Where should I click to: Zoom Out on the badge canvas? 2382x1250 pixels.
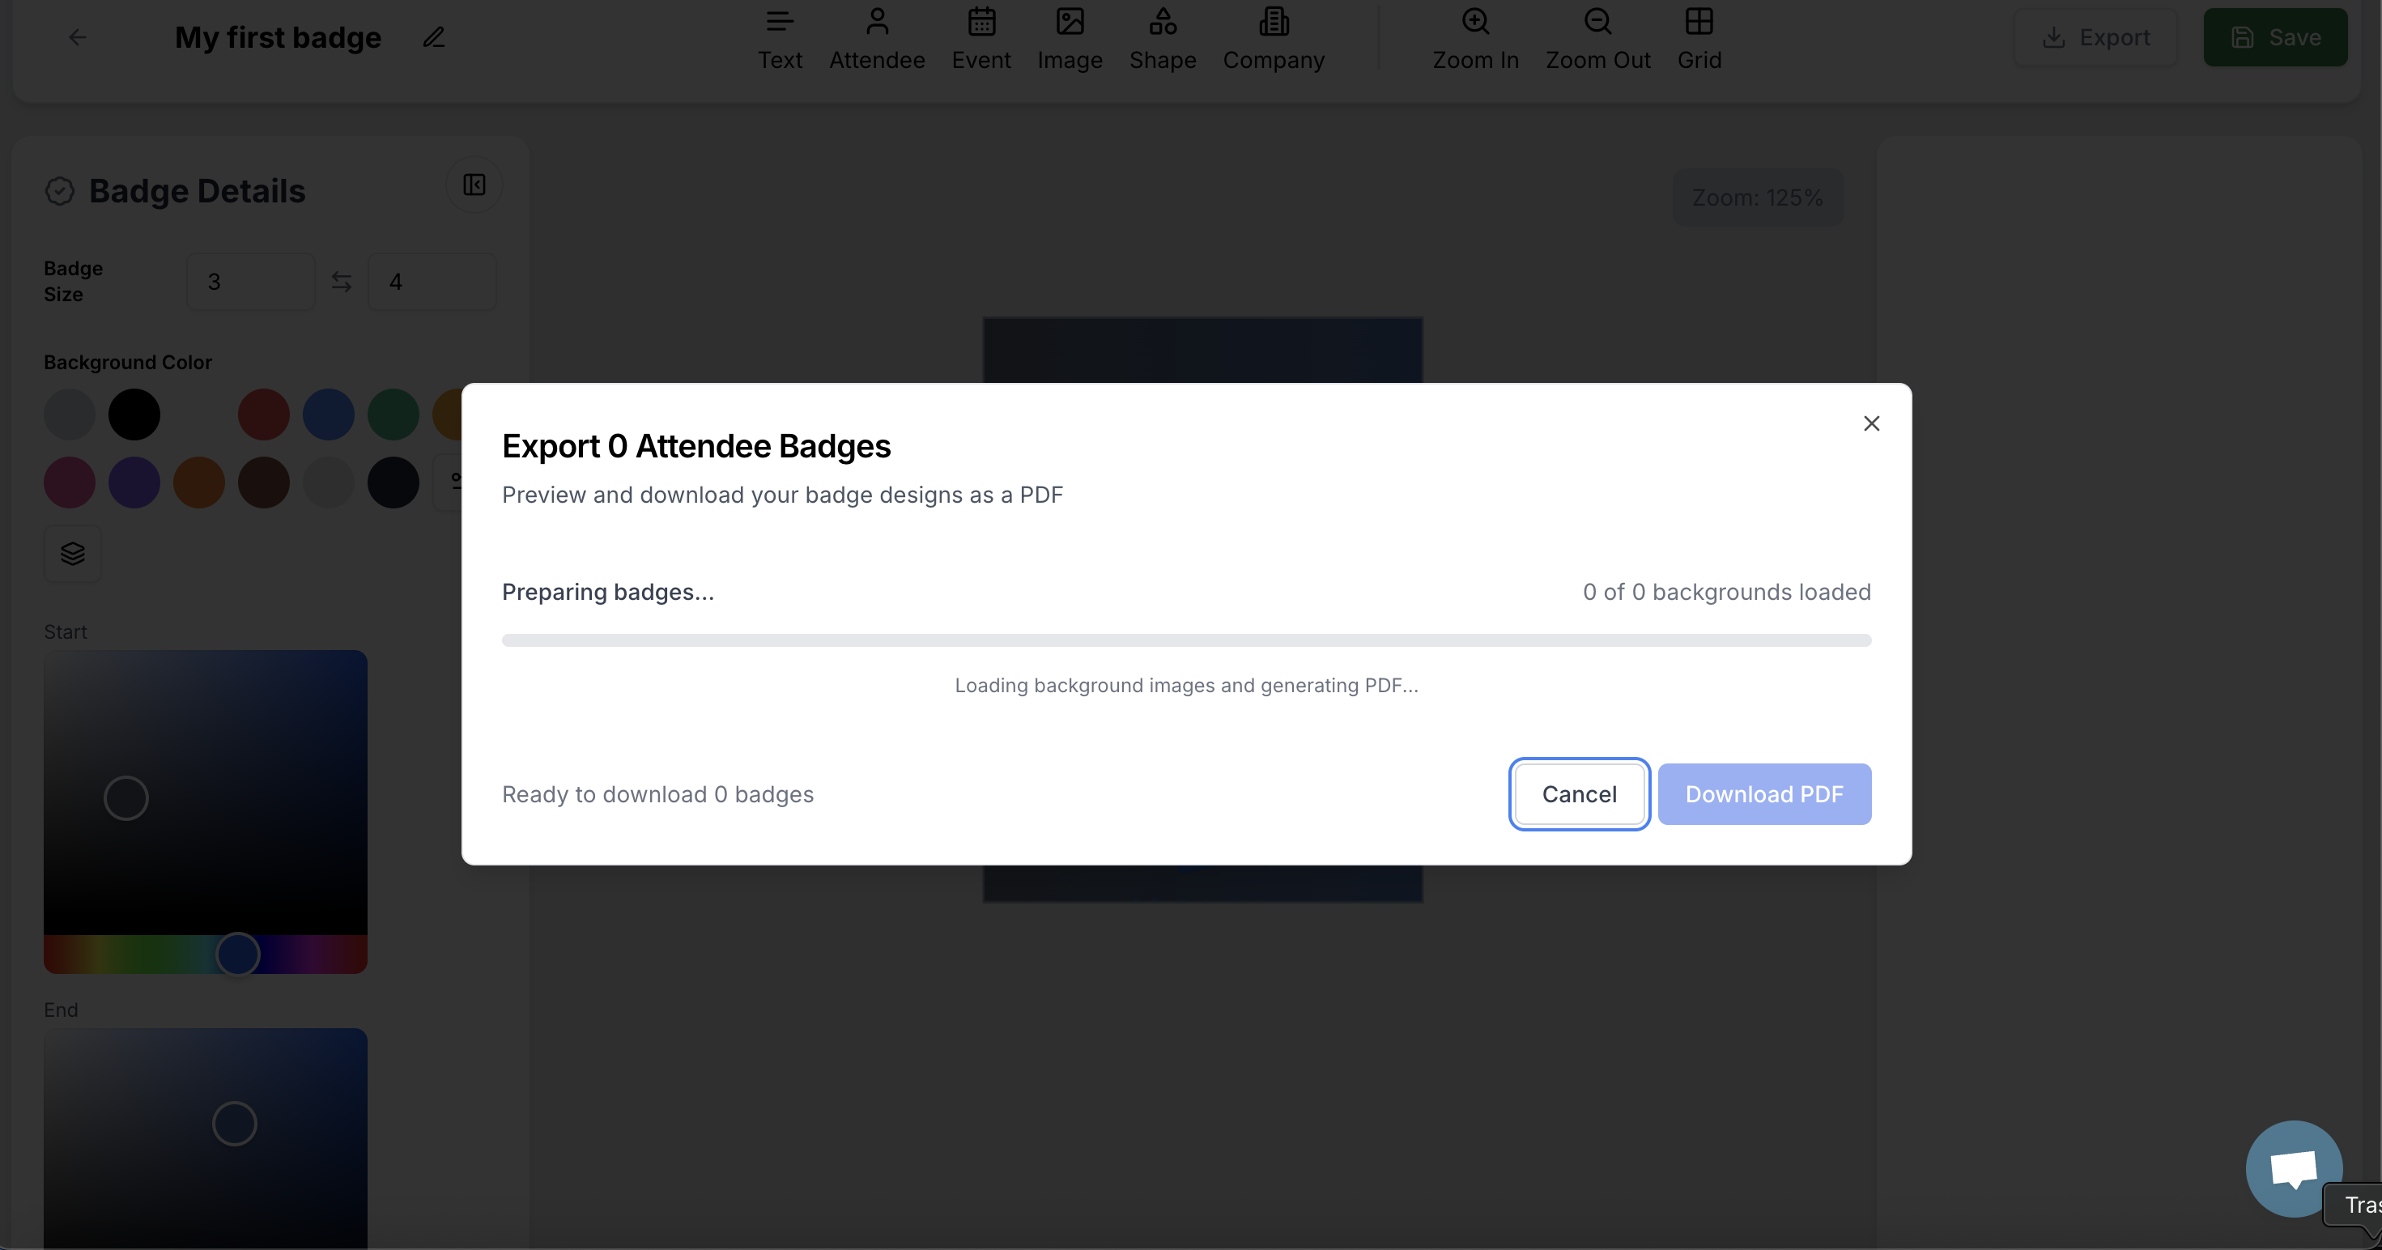click(x=1598, y=37)
